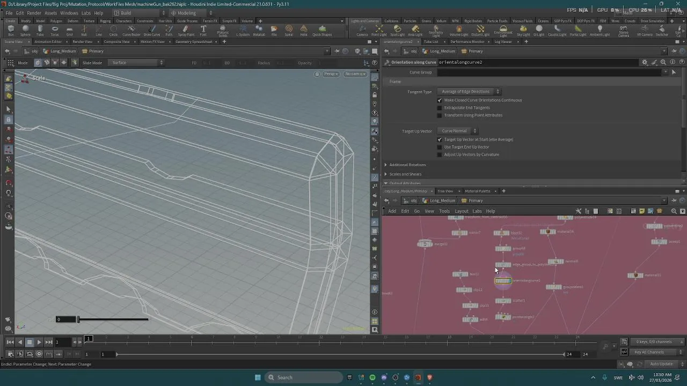Select the Sphere shelf tool
The width and height of the screenshot is (687, 386).
25,30
